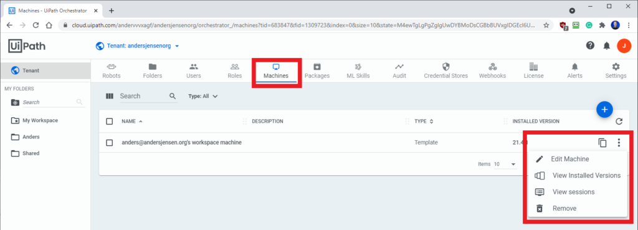Image resolution: width=638 pixels, height=230 pixels.
Task: Open the License tab
Action: [533, 71]
